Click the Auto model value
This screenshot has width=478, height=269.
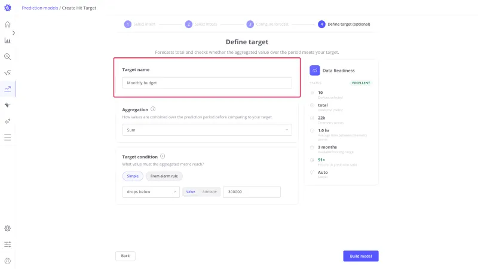point(323,173)
